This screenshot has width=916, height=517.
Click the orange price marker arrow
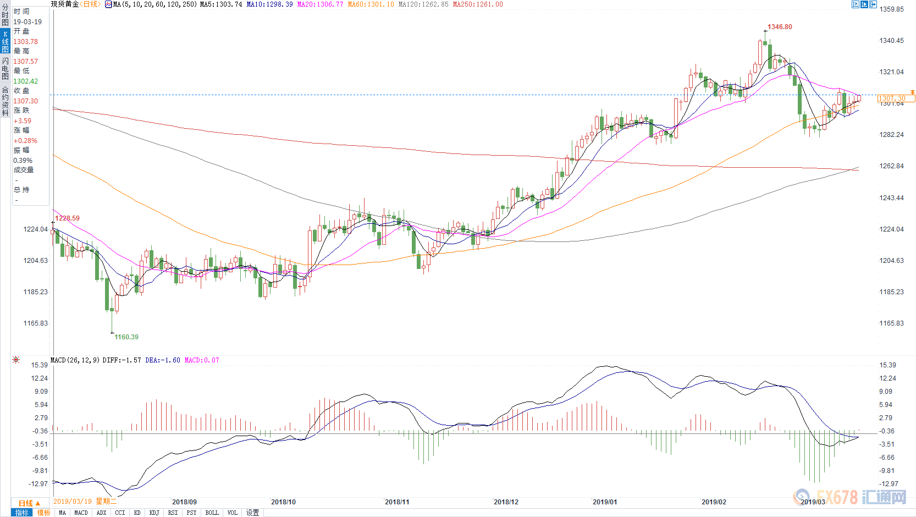point(912,92)
